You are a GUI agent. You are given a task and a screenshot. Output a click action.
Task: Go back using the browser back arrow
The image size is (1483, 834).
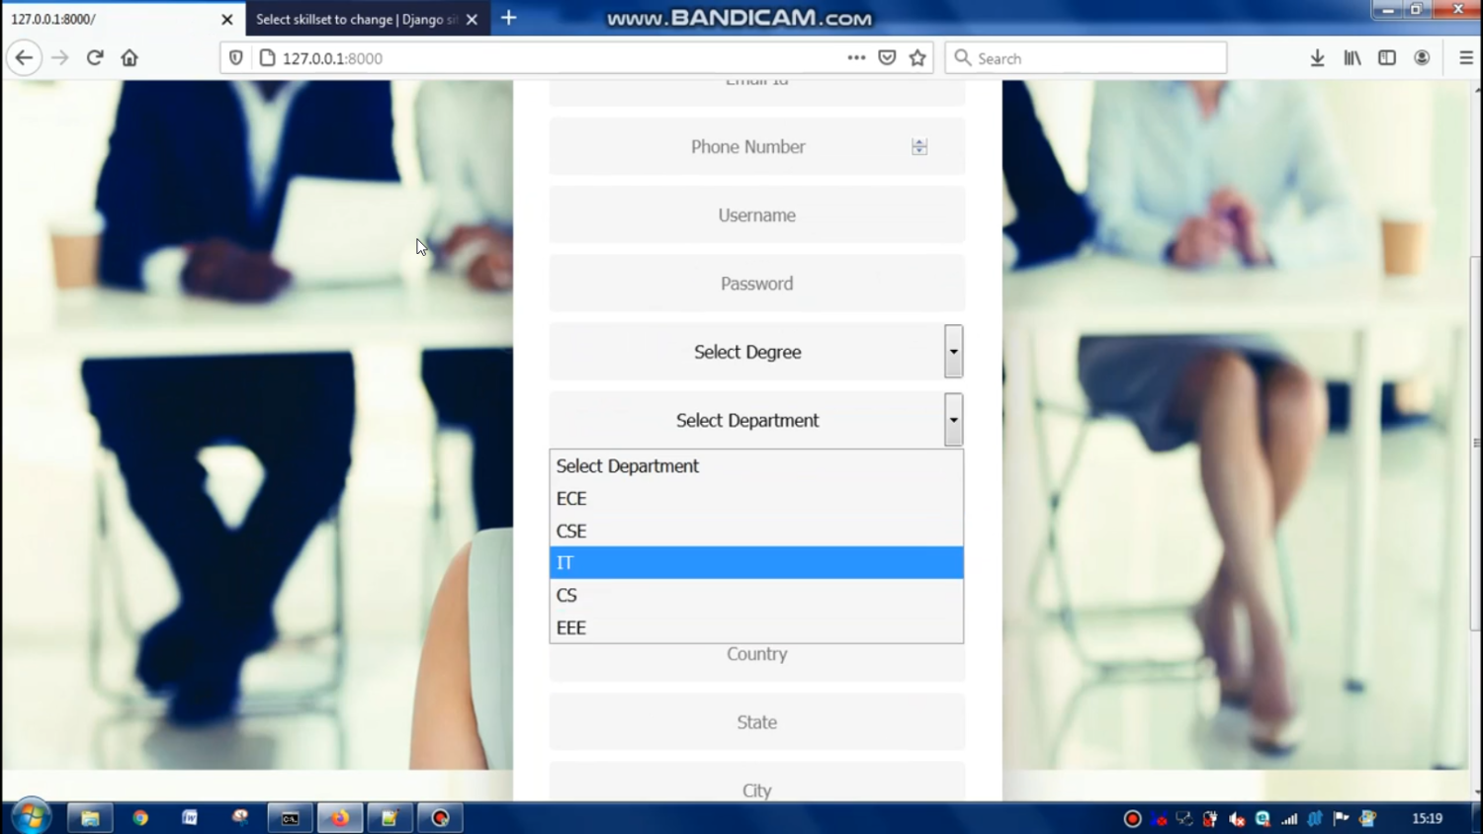24,58
